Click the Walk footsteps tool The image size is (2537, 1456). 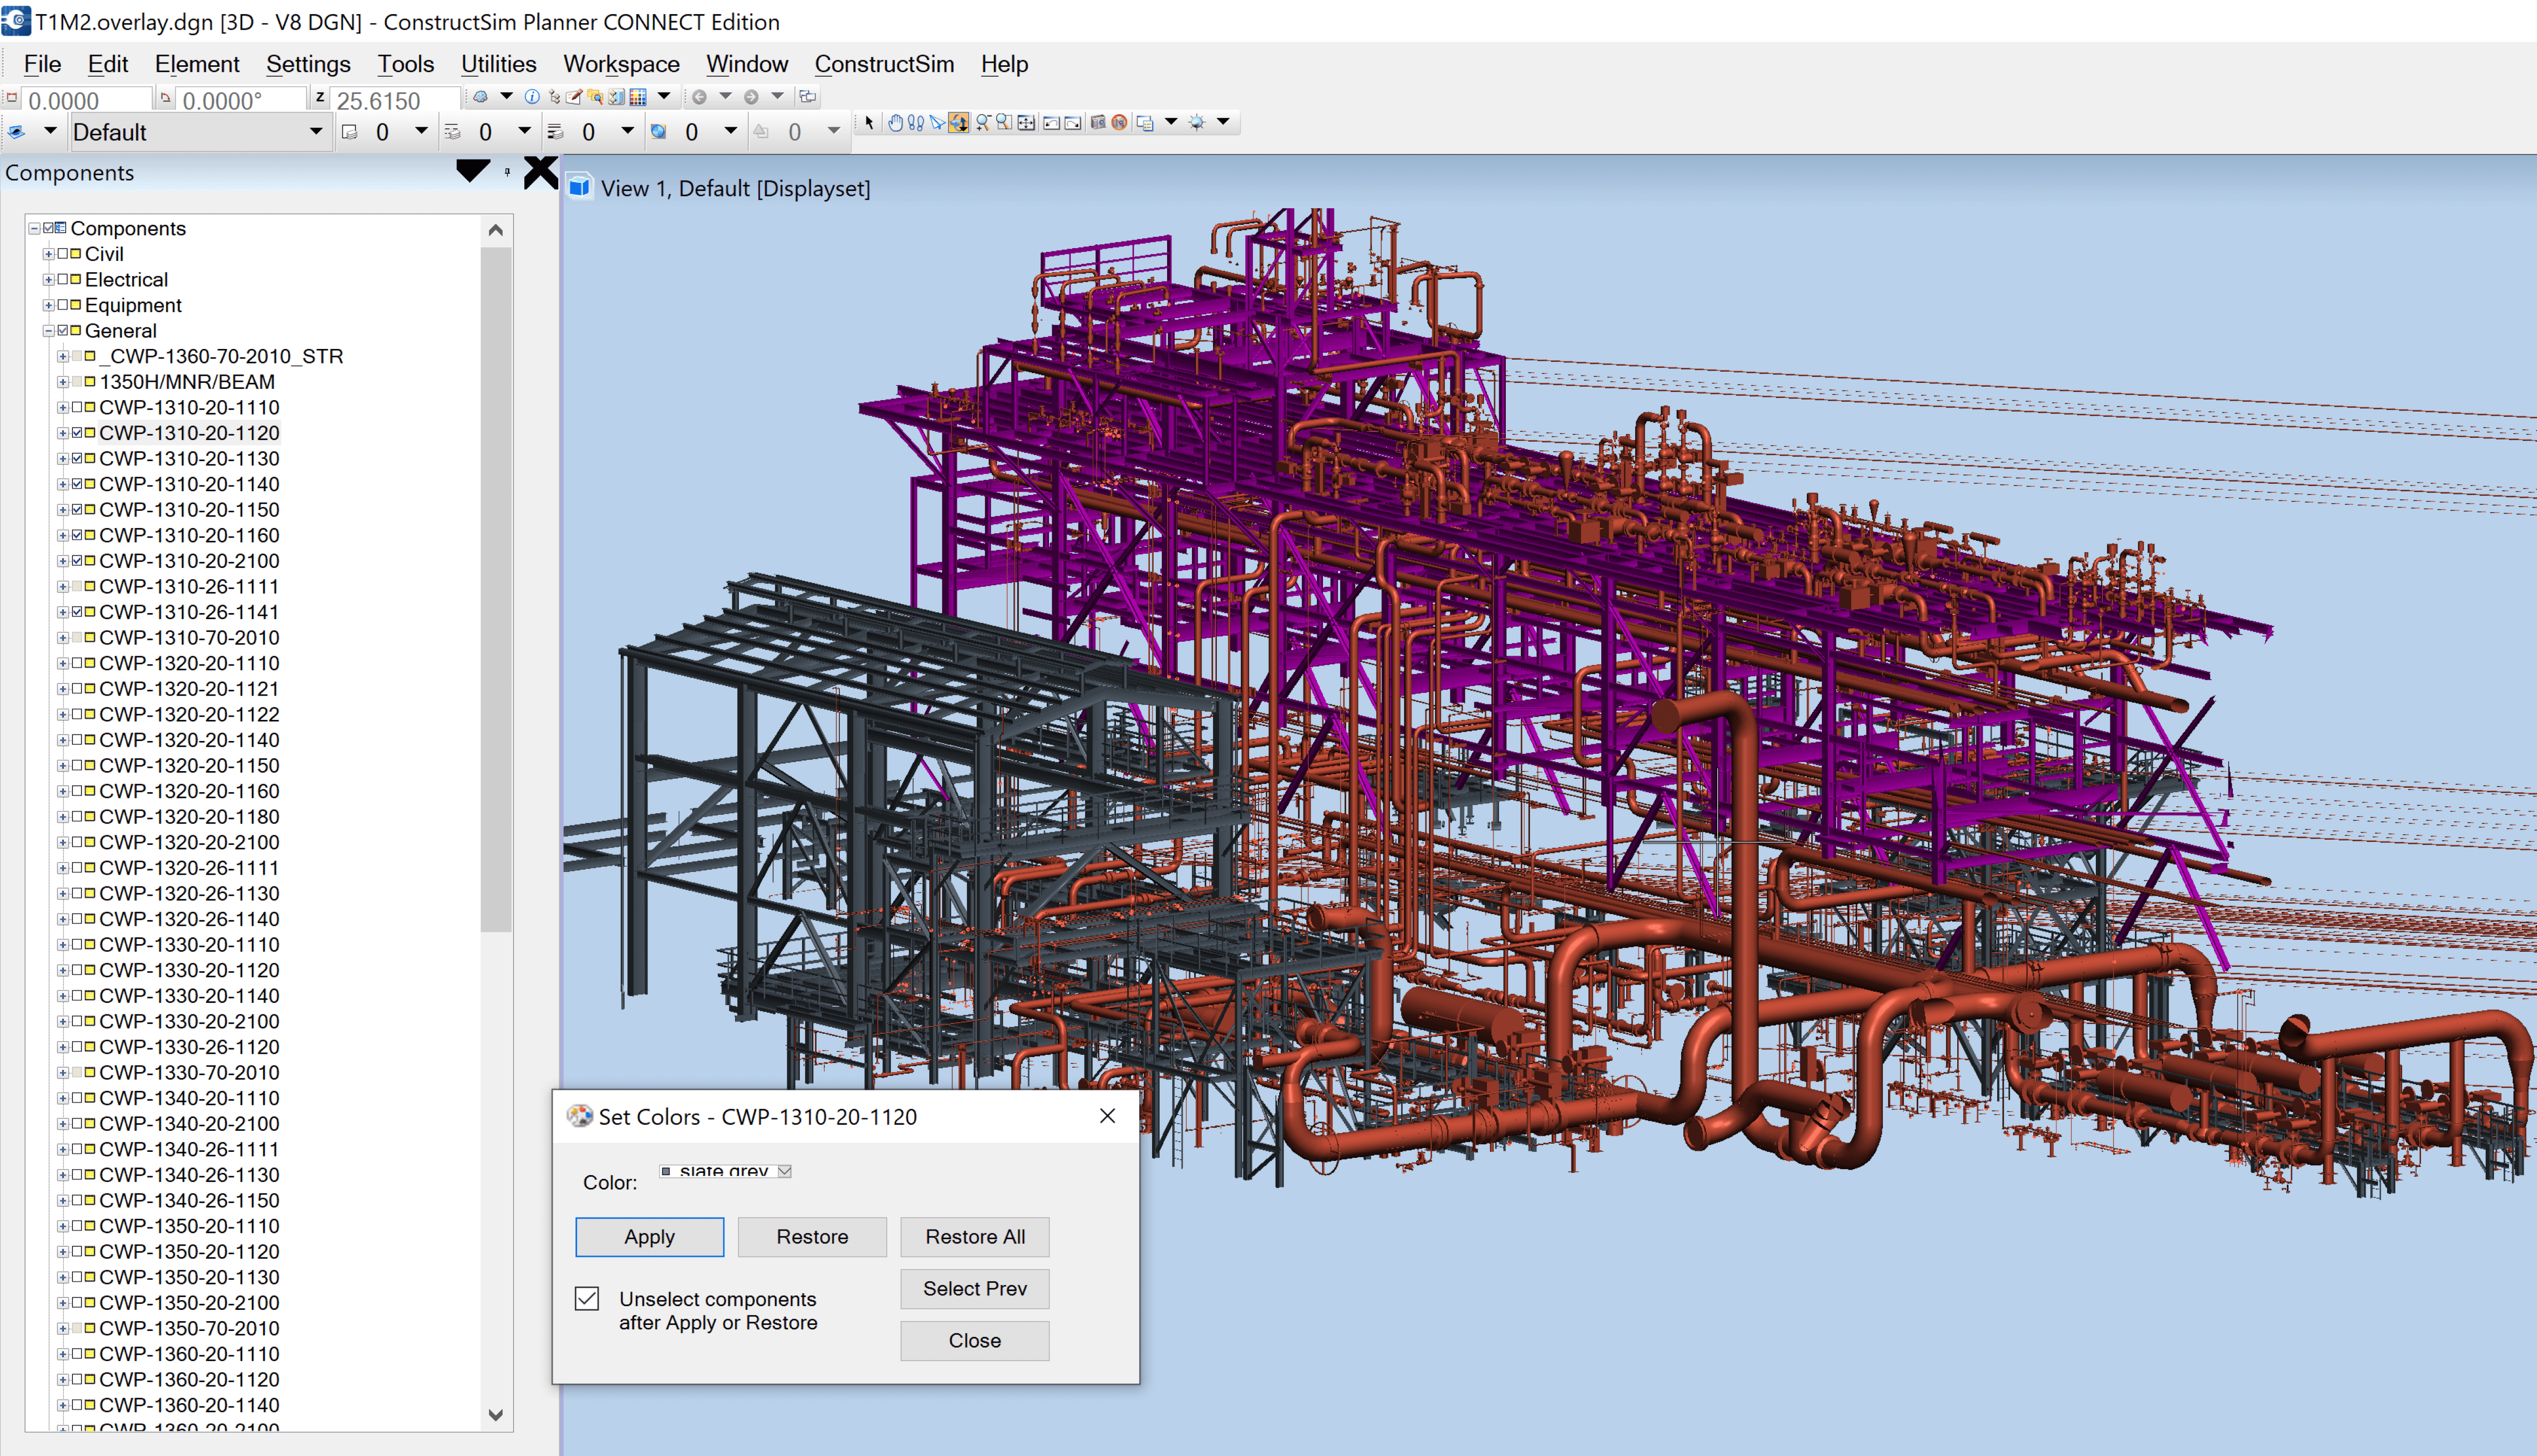(x=915, y=122)
